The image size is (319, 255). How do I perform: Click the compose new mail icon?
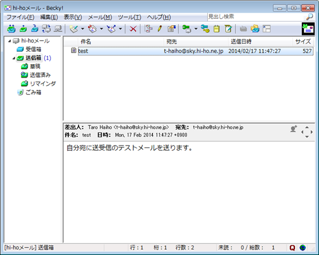coord(74,29)
